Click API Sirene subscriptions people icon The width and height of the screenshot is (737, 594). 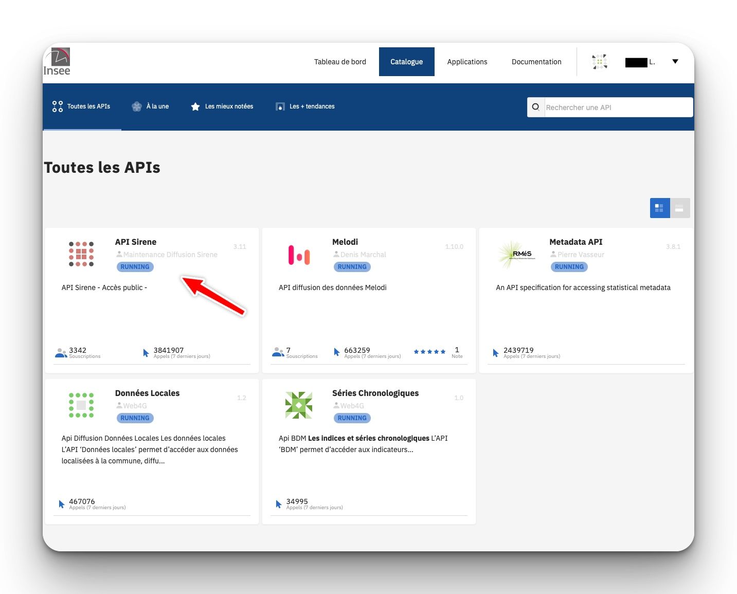point(61,353)
